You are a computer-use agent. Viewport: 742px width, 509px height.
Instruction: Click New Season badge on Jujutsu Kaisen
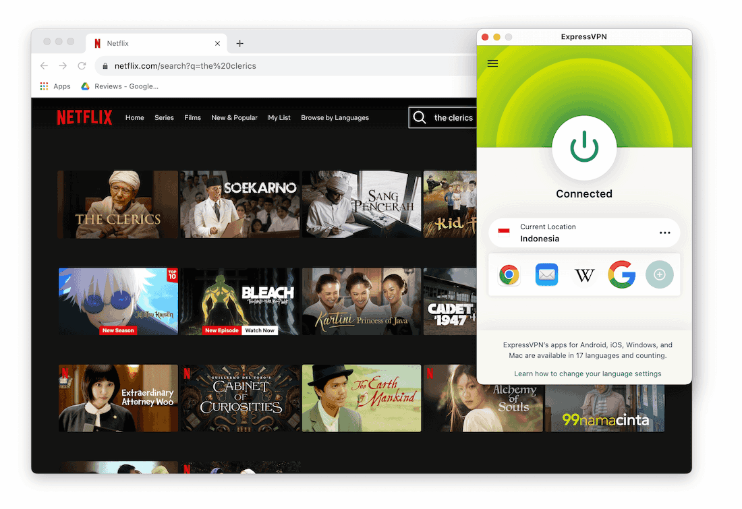(x=118, y=330)
